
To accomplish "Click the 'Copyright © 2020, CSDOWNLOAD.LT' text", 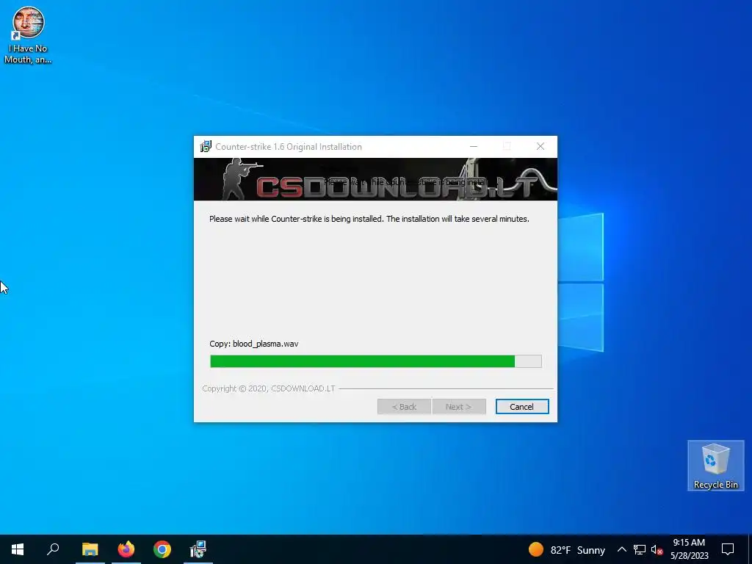I will click(x=269, y=388).
